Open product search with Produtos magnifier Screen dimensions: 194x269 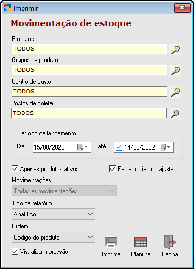pyautogui.click(x=175, y=49)
